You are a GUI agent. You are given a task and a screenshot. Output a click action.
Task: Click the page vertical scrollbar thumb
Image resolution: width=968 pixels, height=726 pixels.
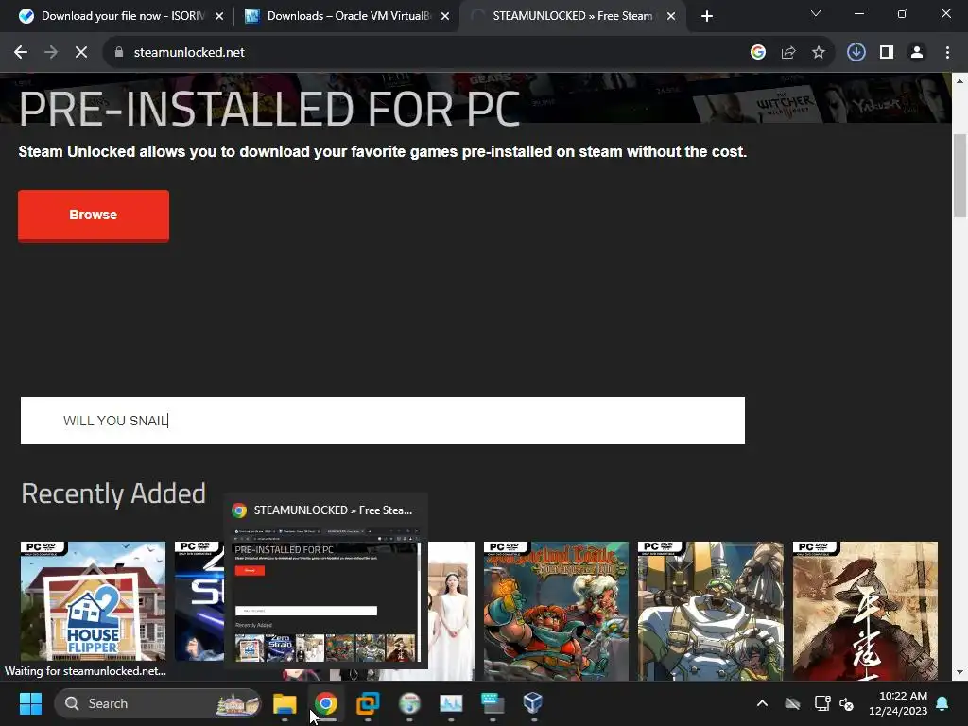coord(960,176)
